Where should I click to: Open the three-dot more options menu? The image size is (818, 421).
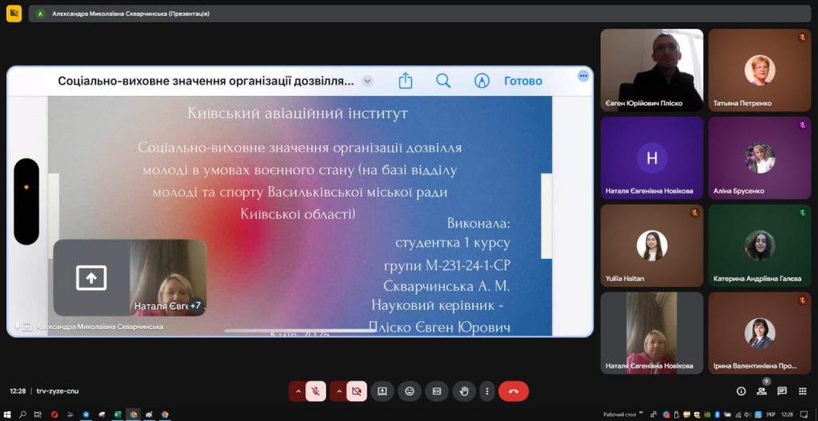coord(486,391)
